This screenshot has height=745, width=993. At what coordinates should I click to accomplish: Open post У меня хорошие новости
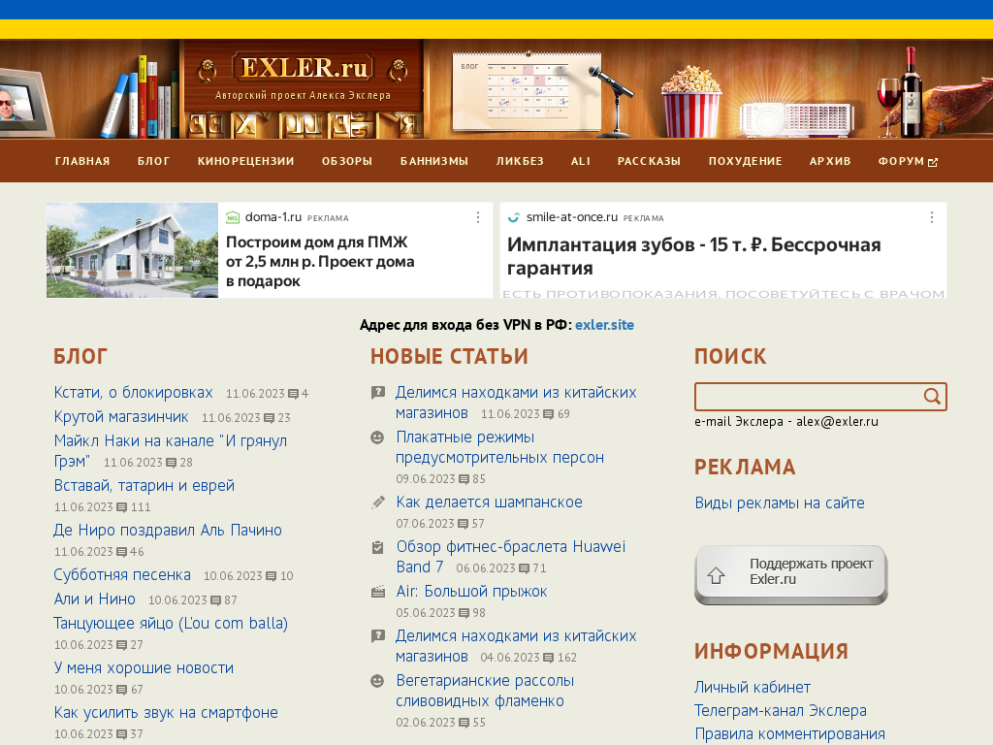tap(144, 668)
